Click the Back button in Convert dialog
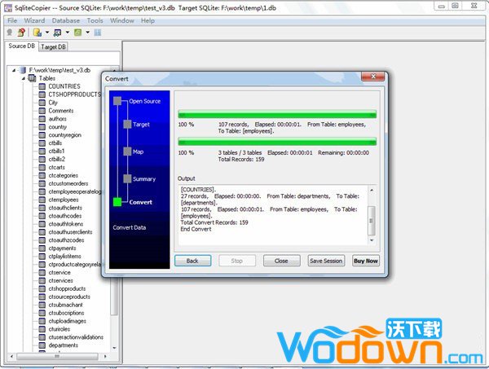 192,261
